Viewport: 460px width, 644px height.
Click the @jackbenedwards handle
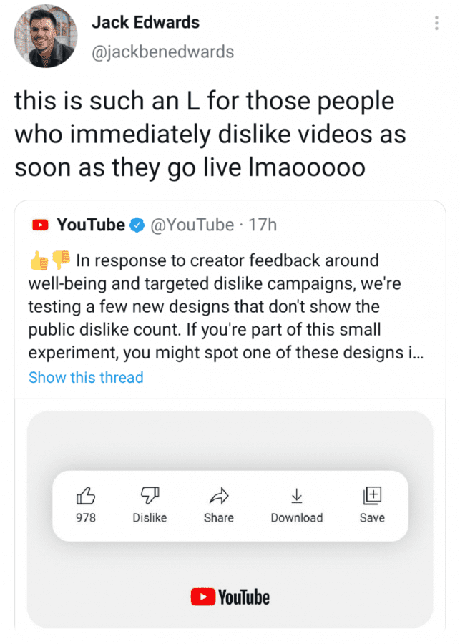162,52
